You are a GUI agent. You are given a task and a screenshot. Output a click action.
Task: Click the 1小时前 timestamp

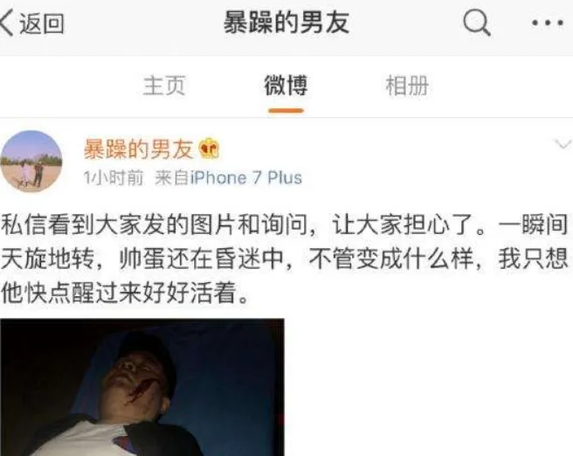tap(114, 178)
